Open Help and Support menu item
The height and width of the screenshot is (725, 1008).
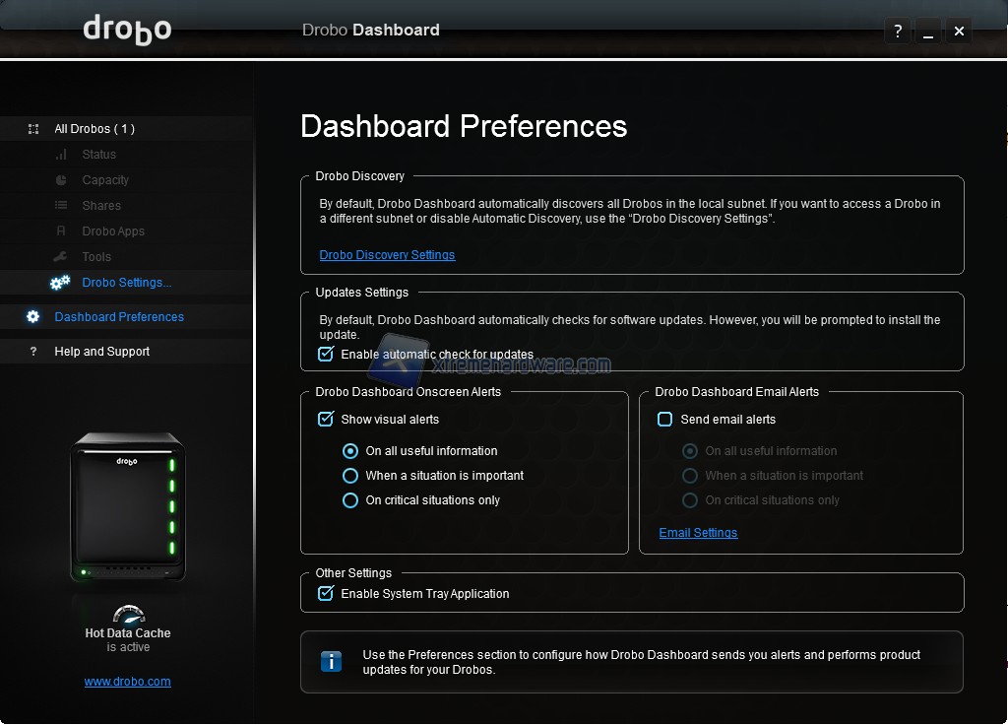(102, 352)
